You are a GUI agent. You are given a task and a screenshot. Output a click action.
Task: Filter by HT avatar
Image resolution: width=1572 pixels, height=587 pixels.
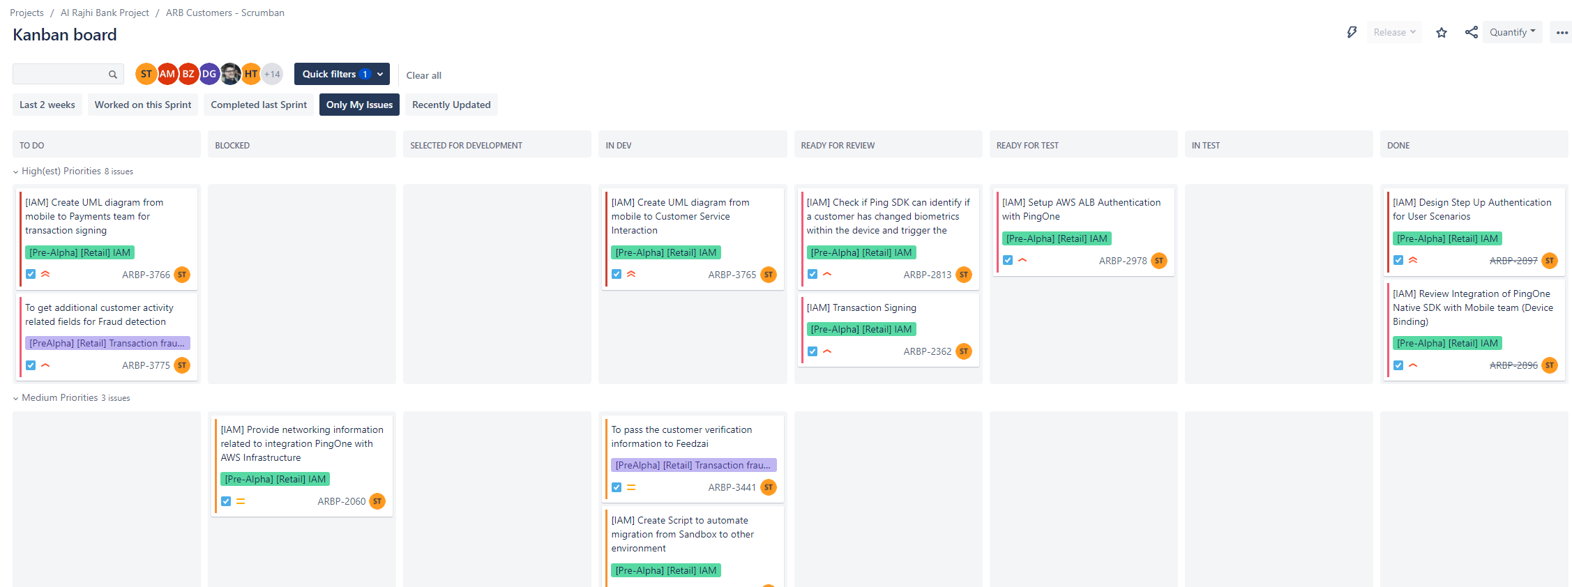[x=251, y=74]
